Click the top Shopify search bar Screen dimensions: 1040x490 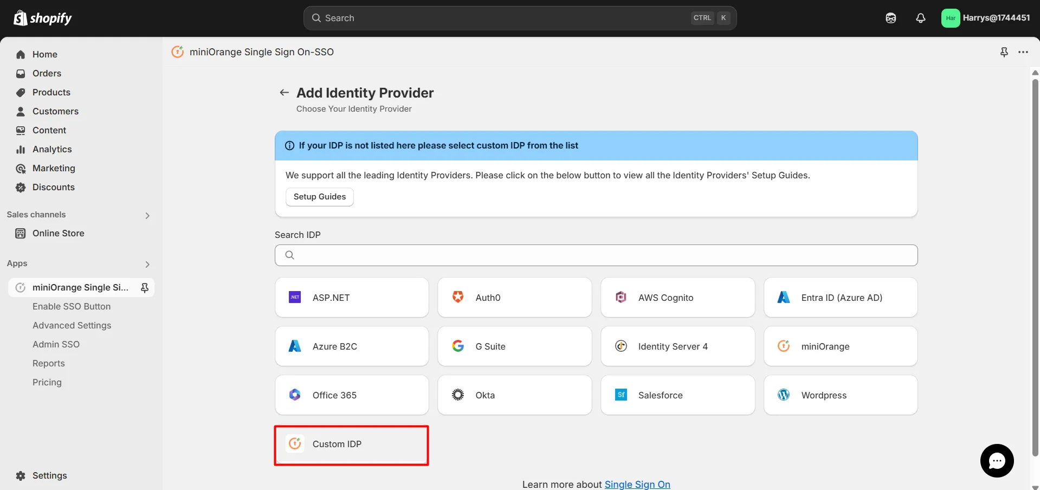point(520,18)
